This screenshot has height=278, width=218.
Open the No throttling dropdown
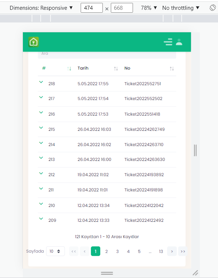pyautogui.click(x=181, y=8)
